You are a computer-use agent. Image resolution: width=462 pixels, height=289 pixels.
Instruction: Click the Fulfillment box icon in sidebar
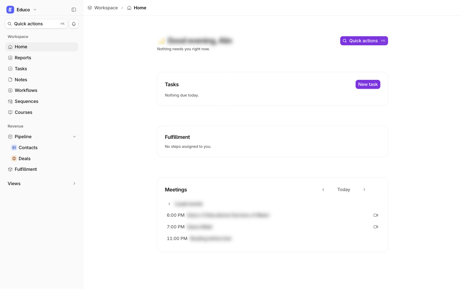[10, 169]
